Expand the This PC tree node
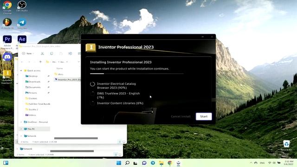Screen dimensions: 297x167 (21, 129)
